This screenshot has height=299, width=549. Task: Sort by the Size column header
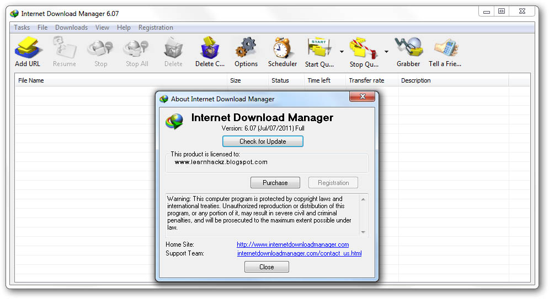pyautogui.click(x=248, y=80)
